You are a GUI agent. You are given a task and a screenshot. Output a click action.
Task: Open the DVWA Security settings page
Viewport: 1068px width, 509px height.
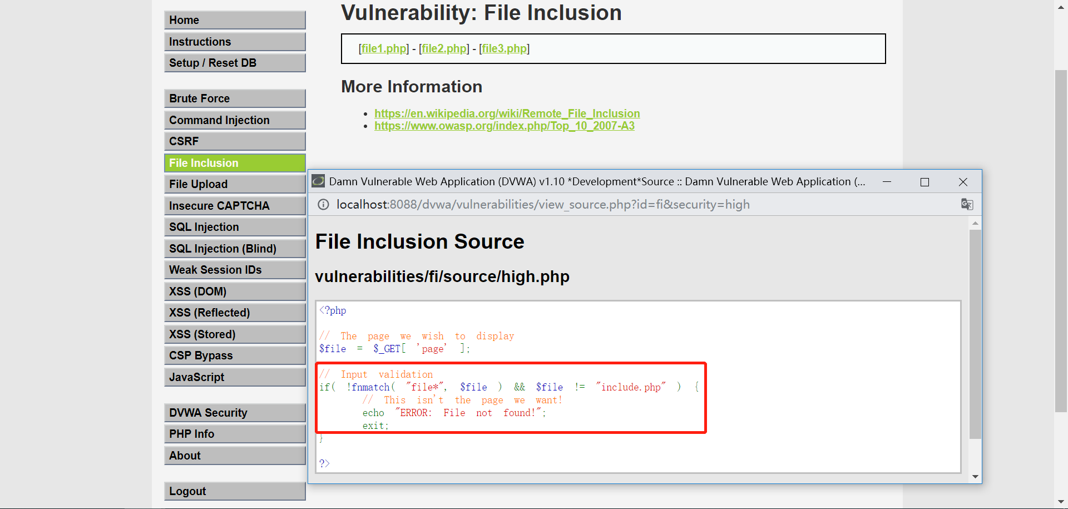[x=235, y=413]
